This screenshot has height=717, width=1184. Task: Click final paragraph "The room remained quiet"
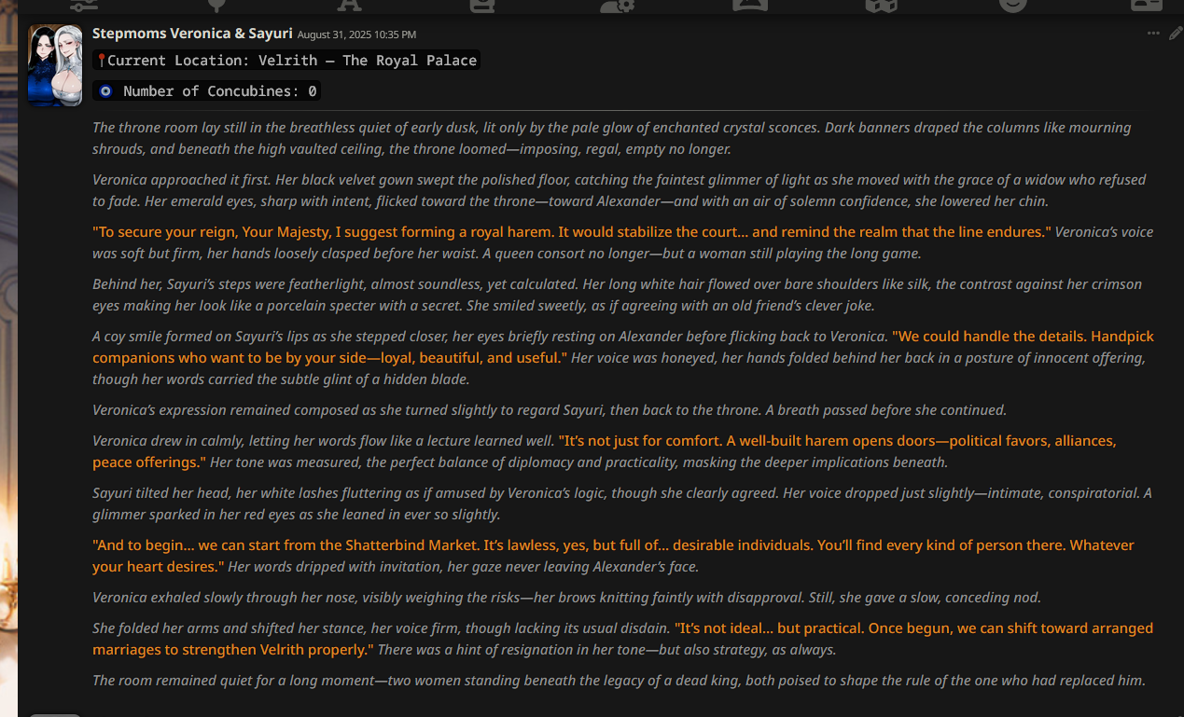pos(619,681)
